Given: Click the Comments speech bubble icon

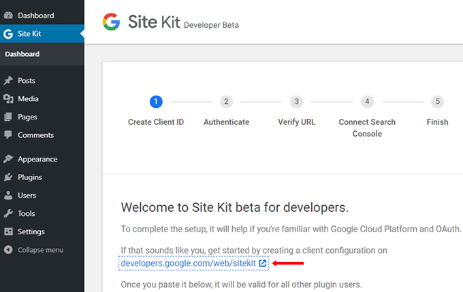Looking at the screenshot, I should [x=8, y=135].
